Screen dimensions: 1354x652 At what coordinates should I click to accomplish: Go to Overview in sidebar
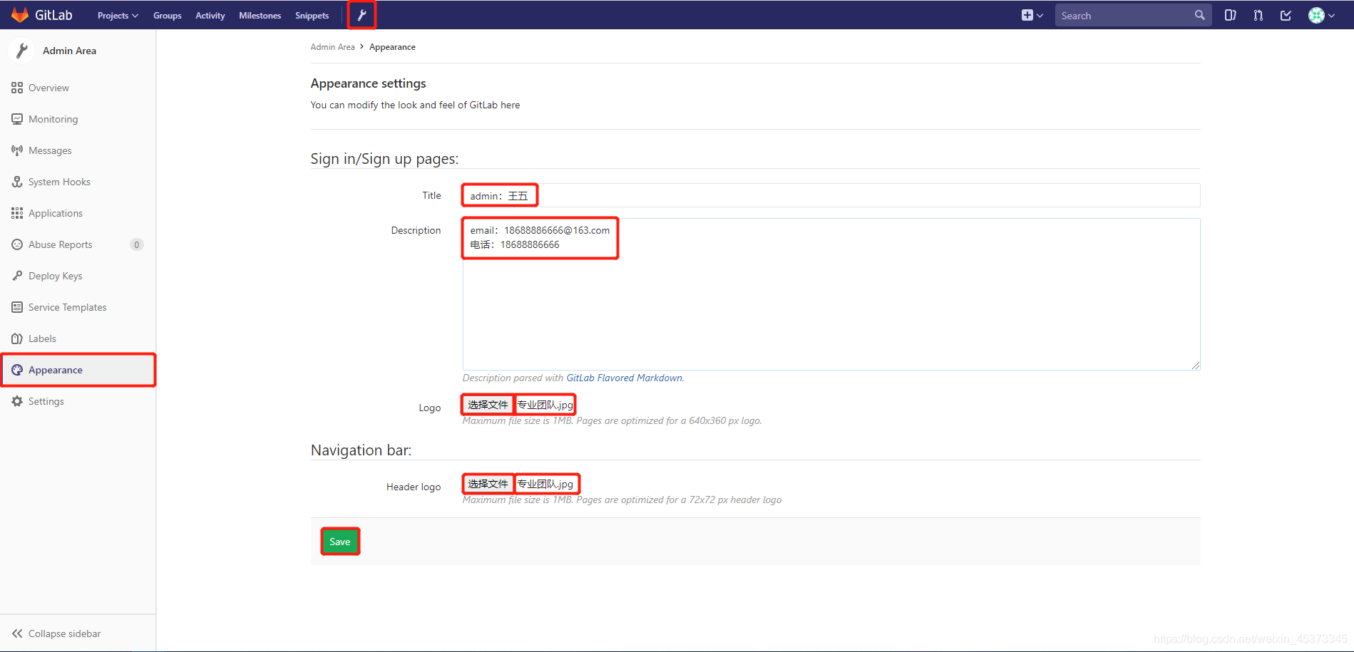coord(78,88)
